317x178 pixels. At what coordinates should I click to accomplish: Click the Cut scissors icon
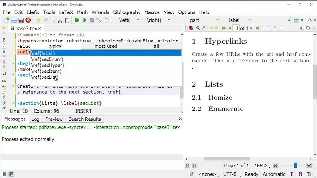click(60, 20)
